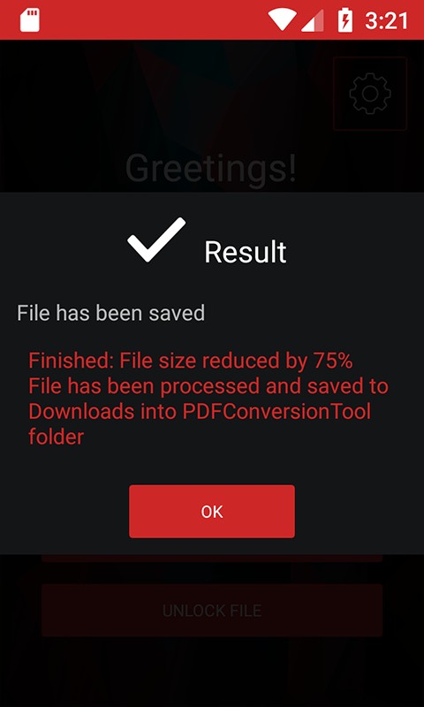Tap the dimmed Greetings! heading

click(x=211, y=168)
